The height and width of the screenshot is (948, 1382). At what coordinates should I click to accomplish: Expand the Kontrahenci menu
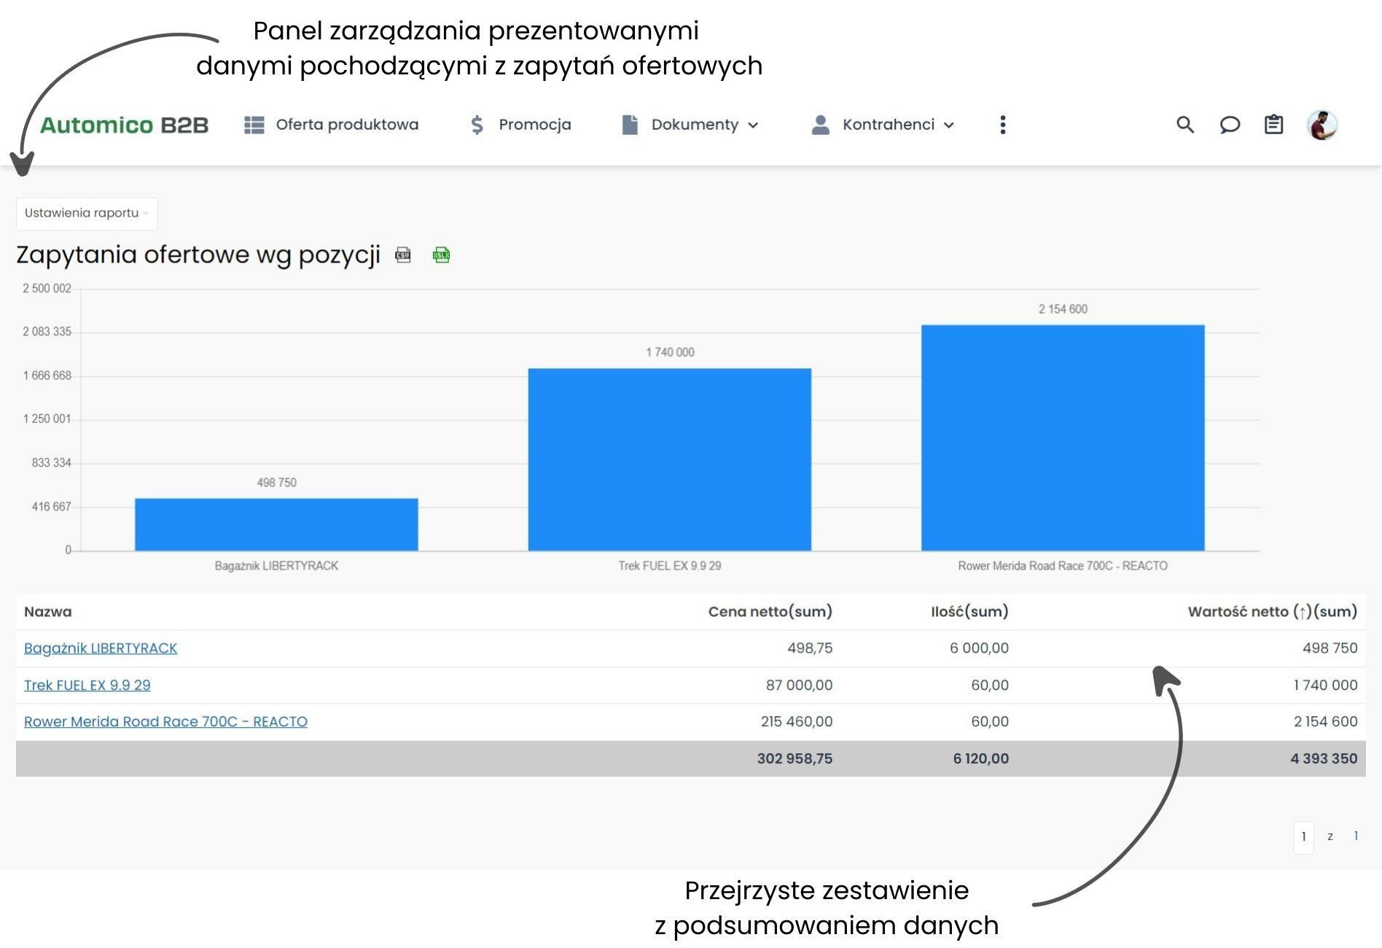883,125
